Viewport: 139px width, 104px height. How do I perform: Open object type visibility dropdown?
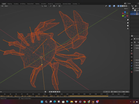pyautogui.click(x=107, y=6)
